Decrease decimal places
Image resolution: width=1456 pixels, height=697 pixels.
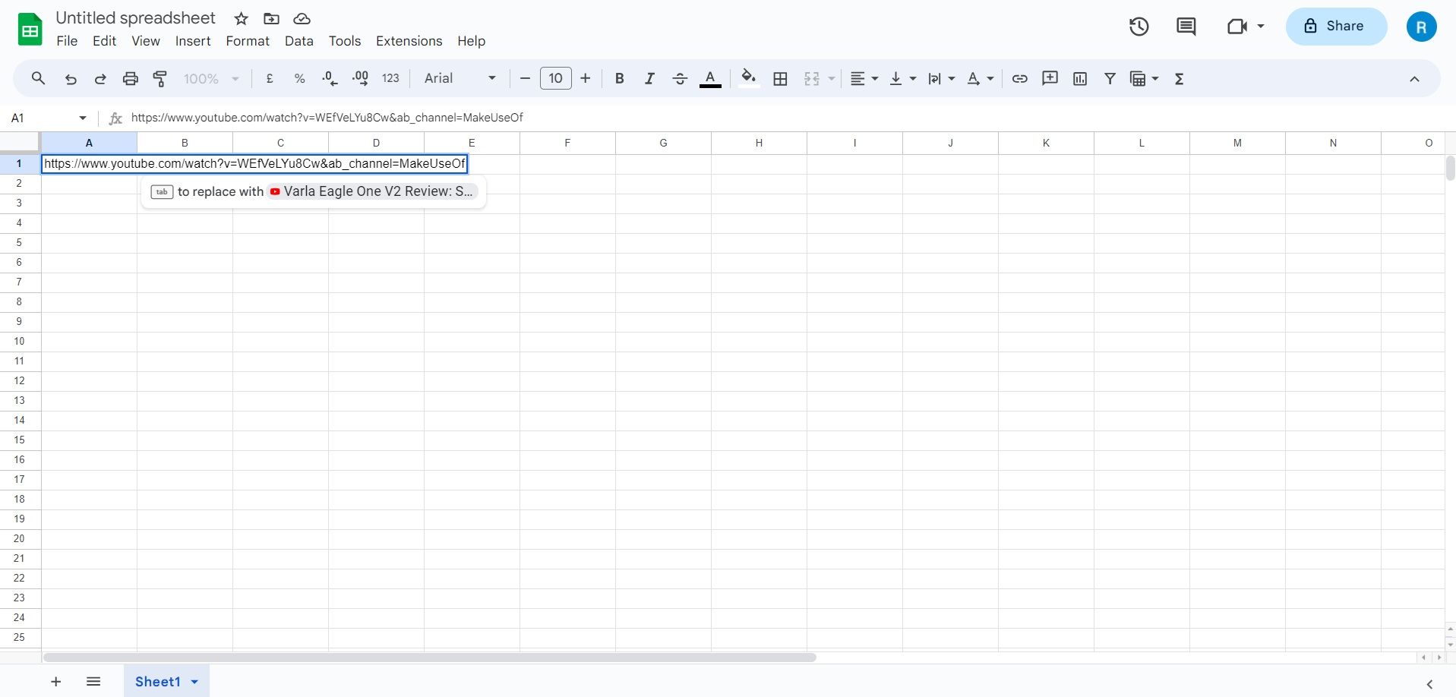(x=329, y=78)
